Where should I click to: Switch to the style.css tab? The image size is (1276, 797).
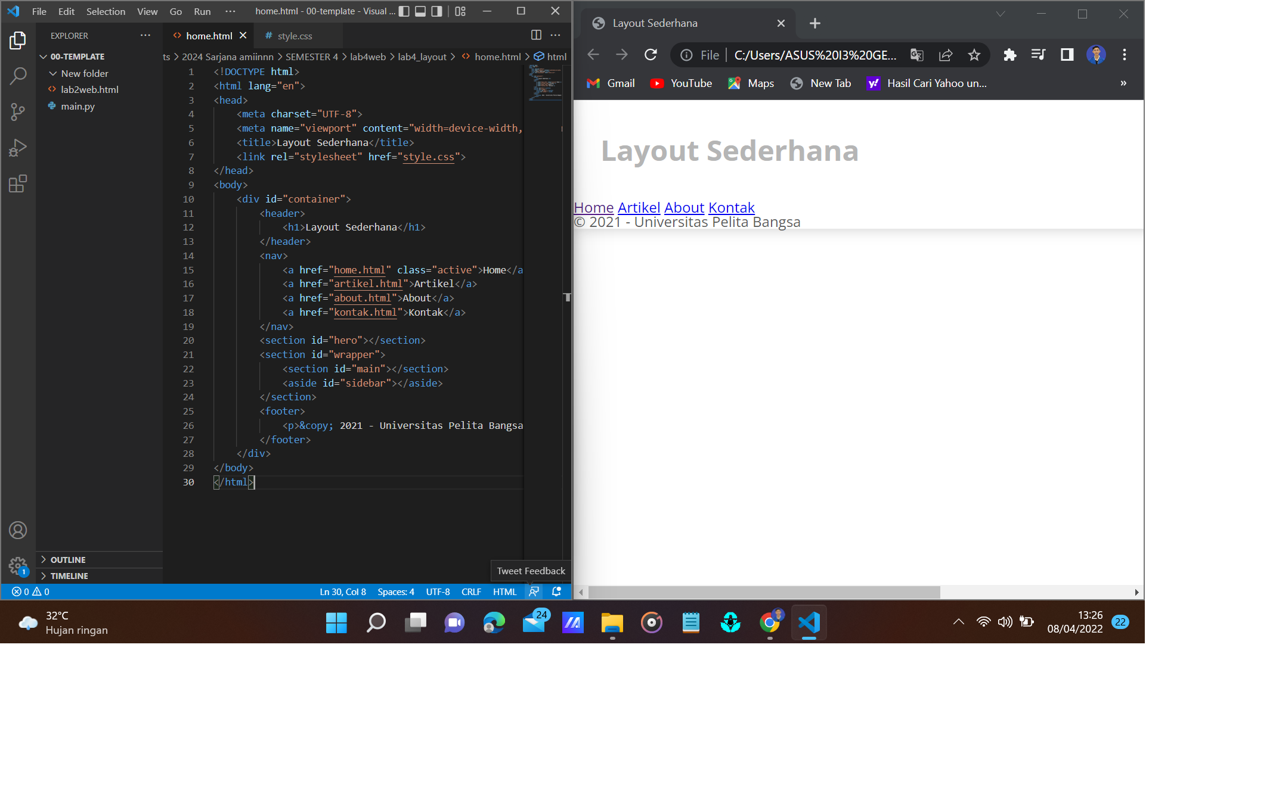pyautogui.click(x=295, y=36)
